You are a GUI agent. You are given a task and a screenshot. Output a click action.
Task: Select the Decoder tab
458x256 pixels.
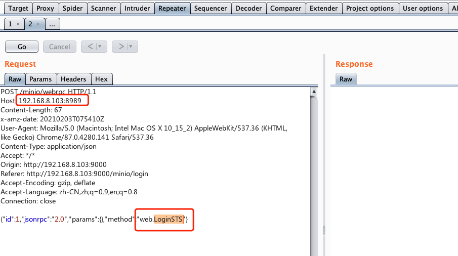click(249, 8)
